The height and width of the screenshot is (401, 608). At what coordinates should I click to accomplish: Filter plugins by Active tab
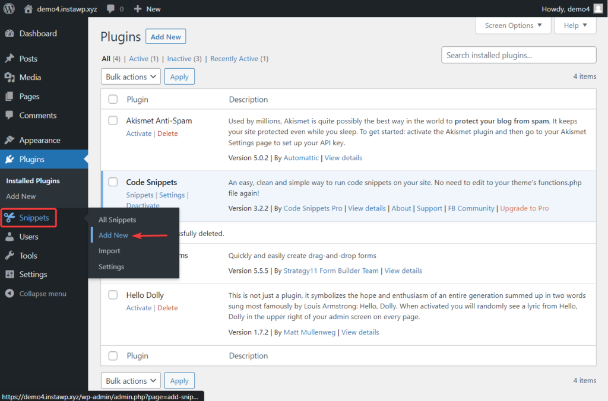click(x=138, y=59)
